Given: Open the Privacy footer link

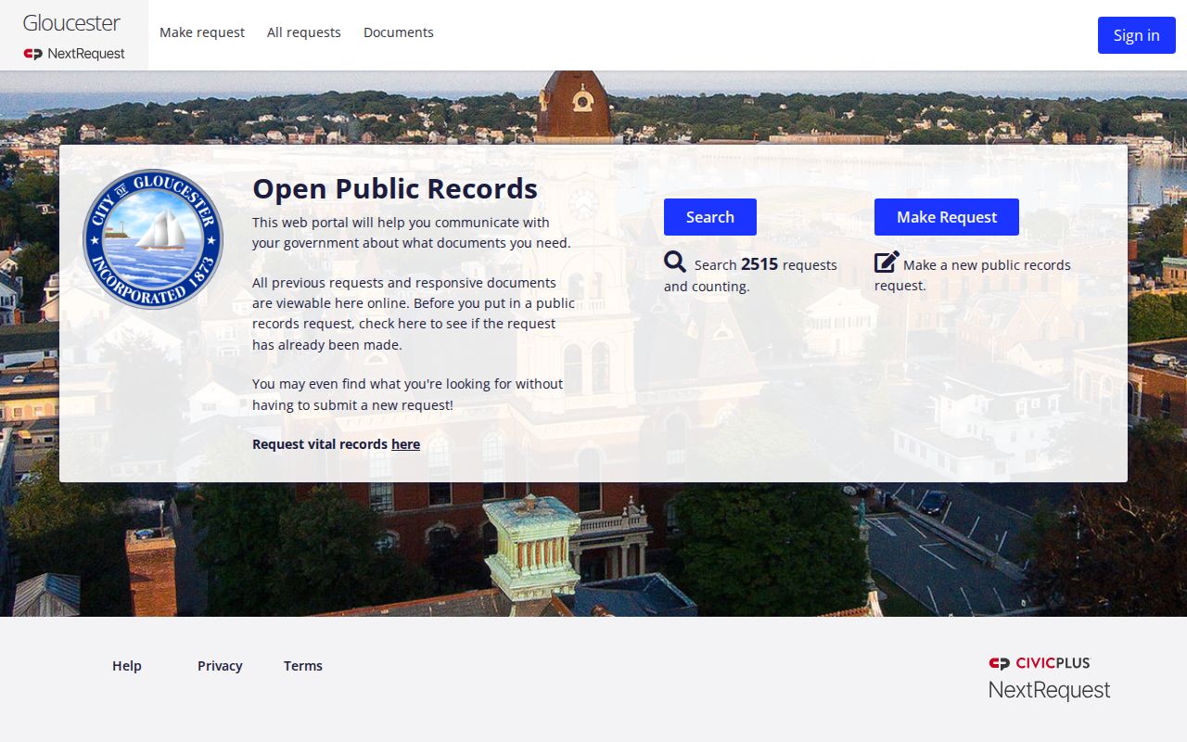Looking at the screenshot, I should [x=220, y=666].
